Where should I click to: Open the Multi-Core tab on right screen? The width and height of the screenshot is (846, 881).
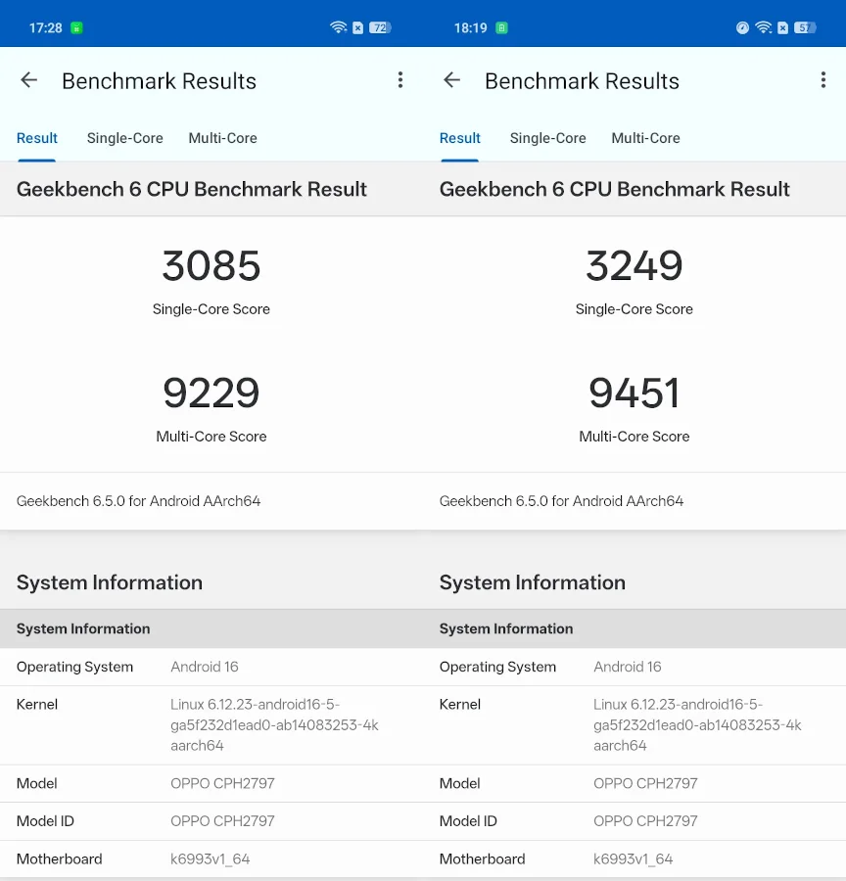pyautogui.click(x=645, y=138)
